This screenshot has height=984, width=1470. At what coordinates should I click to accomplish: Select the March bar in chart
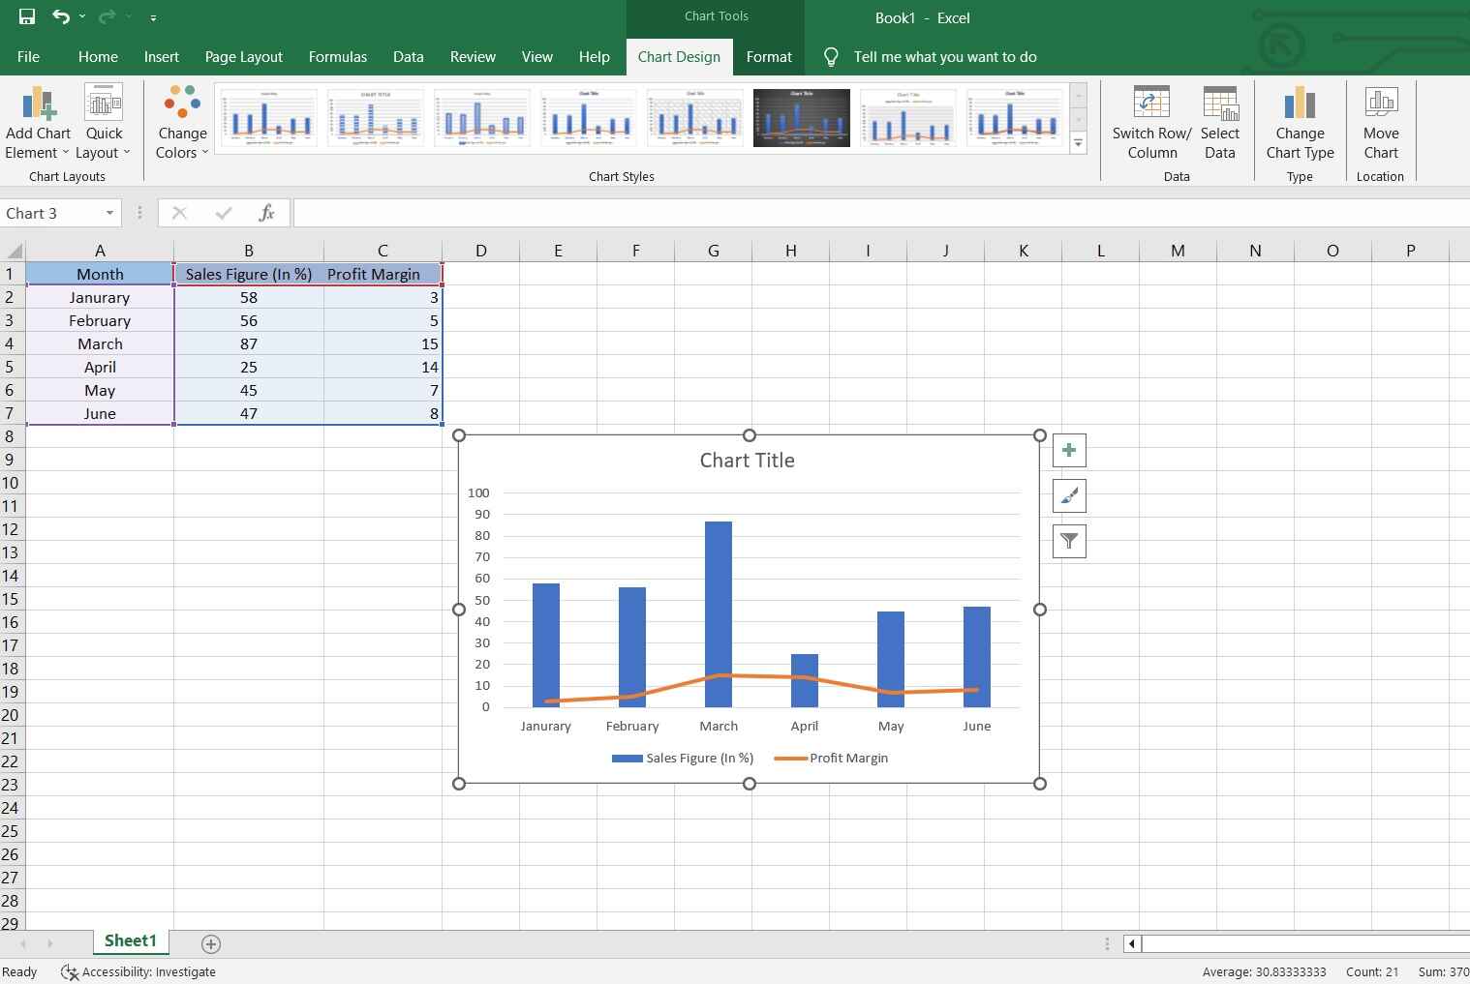pos(719,614)
